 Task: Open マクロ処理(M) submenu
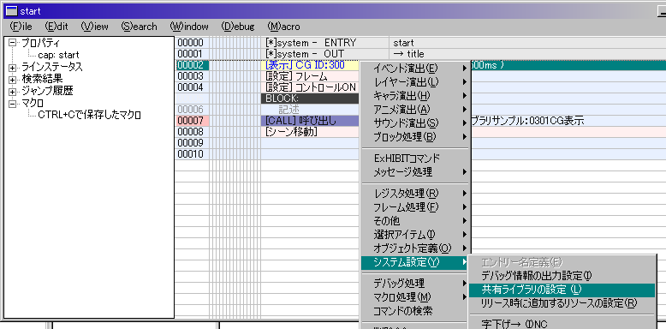(x=415, y=296)
